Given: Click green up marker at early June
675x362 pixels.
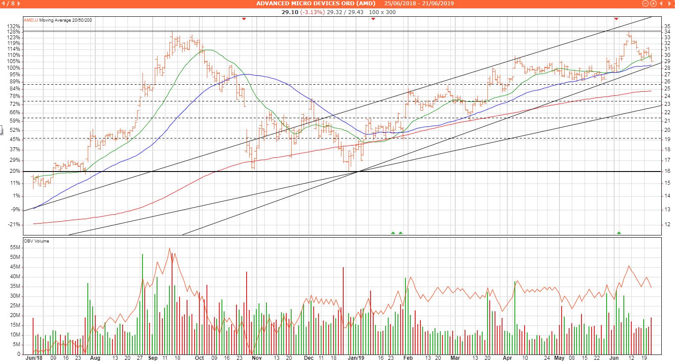Looking at the screenshot, I should click(619, 233).
